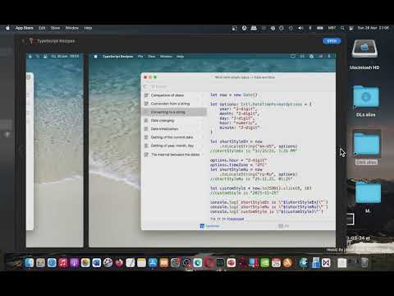
Task: Go back with the App Store back chevron
Action: pos(23,41)
